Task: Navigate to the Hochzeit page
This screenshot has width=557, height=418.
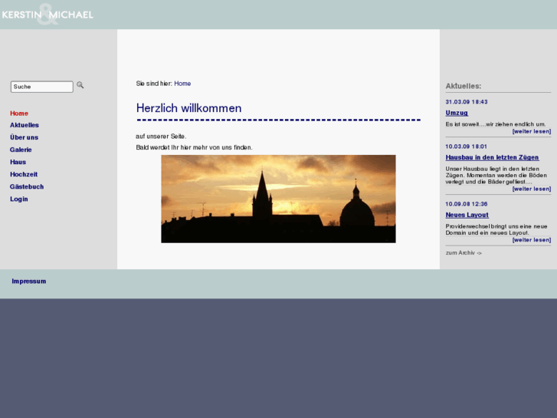Action: tap(24, 174)
